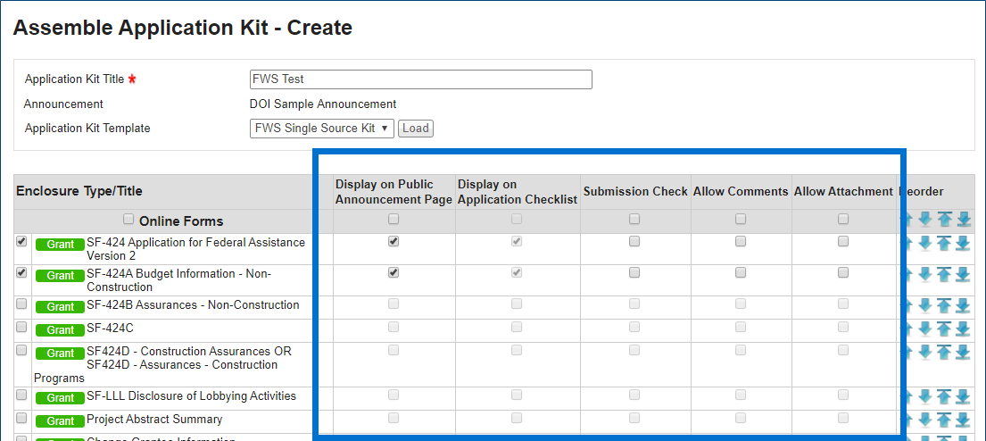Enable Submission Check for SF-424A Budget Information
986x441 pixels.
(634, 272)
